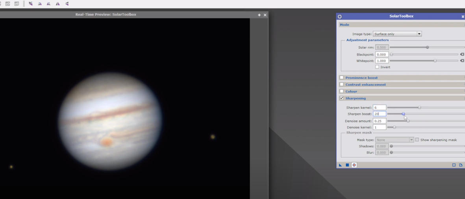Click the Denoise amount value field
The image size is (465, 199).
click(x=380, y=121)
